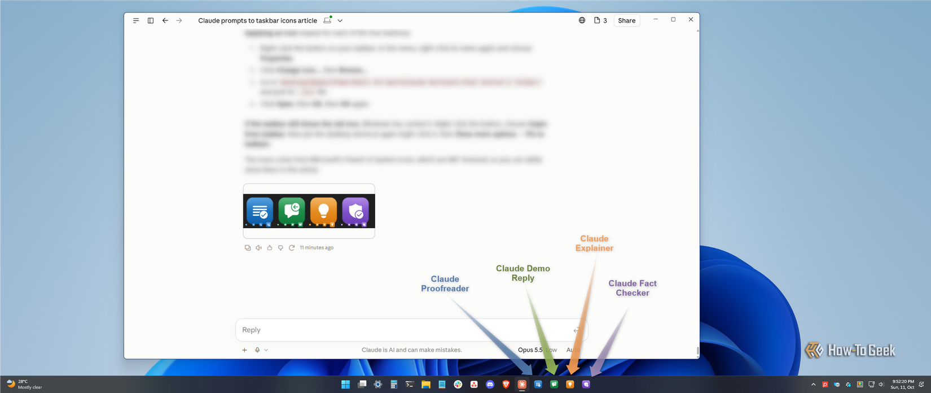
Task: Give the response a thumbs up
Action: (x=270, y=247)
